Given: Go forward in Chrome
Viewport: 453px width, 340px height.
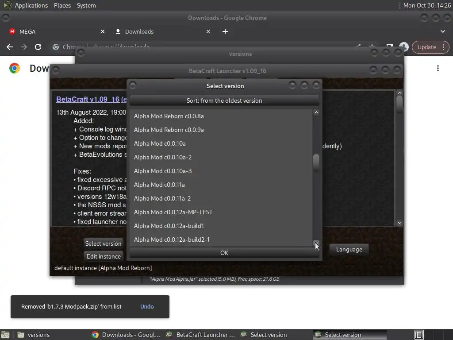Looking at the screenshot, I should (24, 47).
